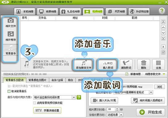Expand the 音乐与相片同步方案 dropdown
168x118 pixels.
coord(74,97)
